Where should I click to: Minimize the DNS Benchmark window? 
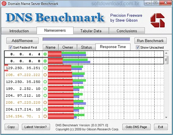[x=148, y=3]
